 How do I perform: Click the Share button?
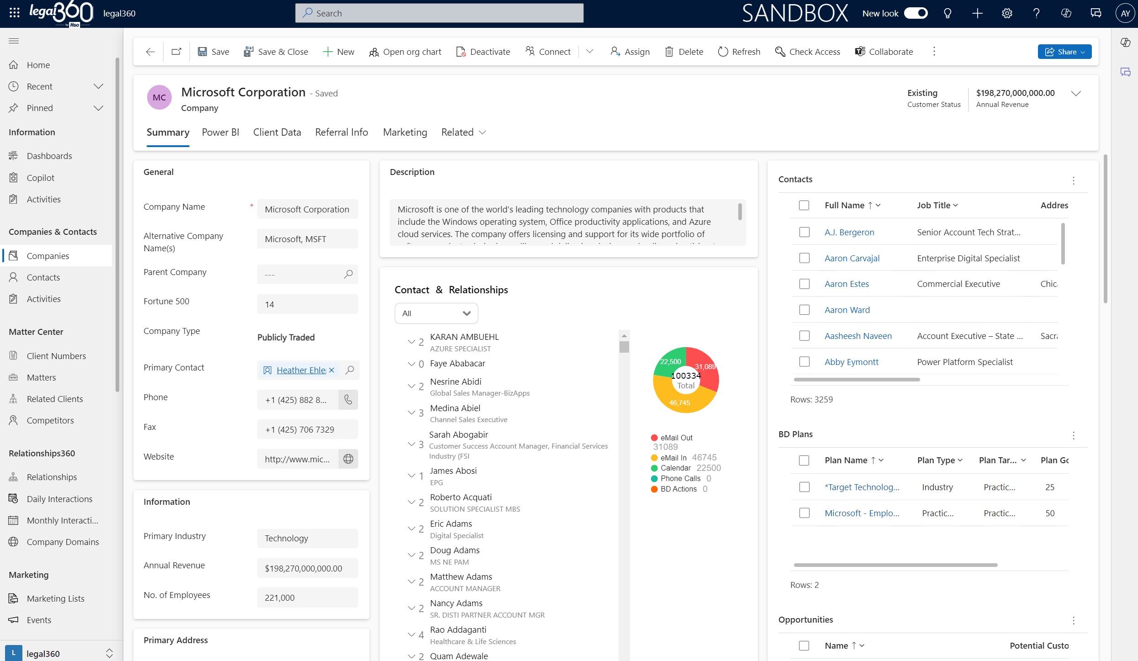coord(1064,52)
